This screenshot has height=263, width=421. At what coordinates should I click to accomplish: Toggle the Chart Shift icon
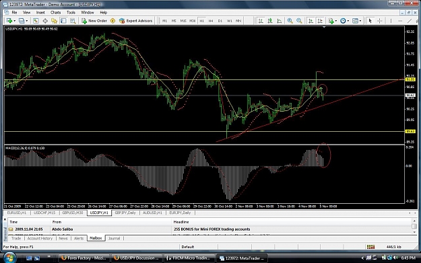[x=320, y=21]
